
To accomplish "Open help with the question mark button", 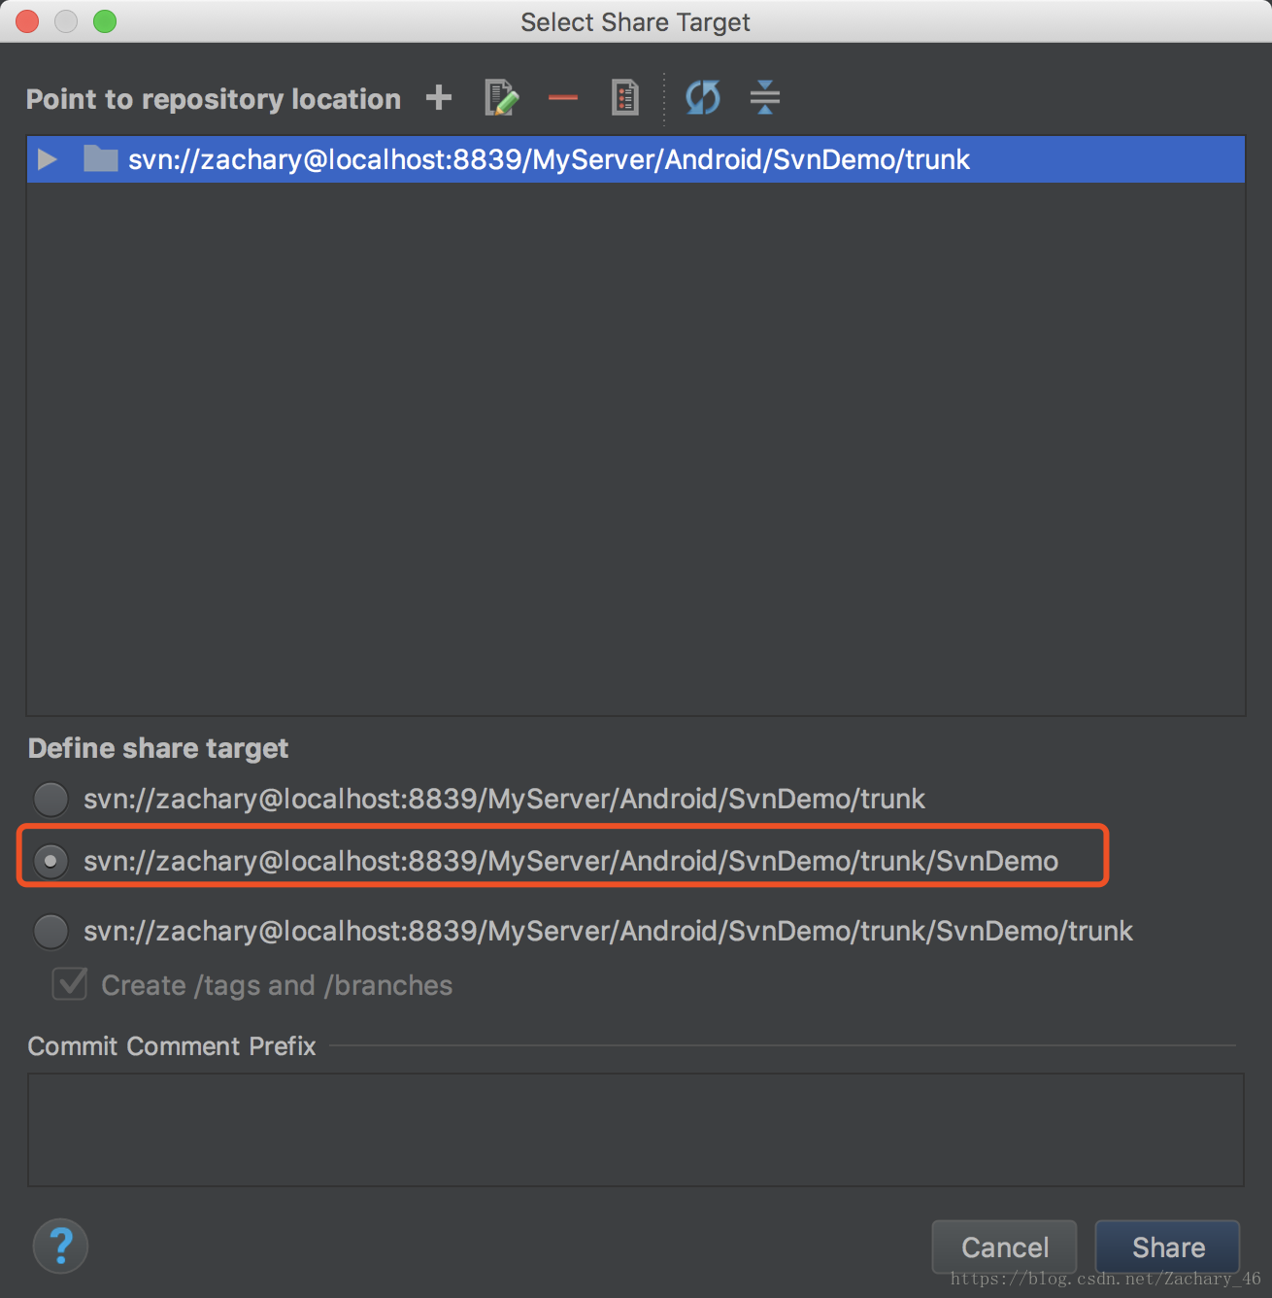I will (x=60, y=1246).
